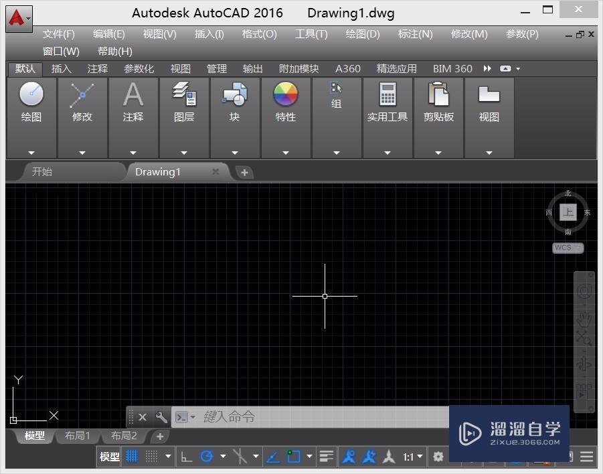
Task: Expand the 特性 panel dropdown arrow
Action: pyautogui.click(x=285, y=153)
